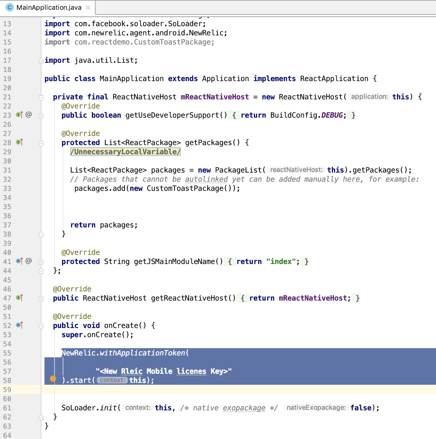Click the @ annotation icon on line 23

point(29,115)
